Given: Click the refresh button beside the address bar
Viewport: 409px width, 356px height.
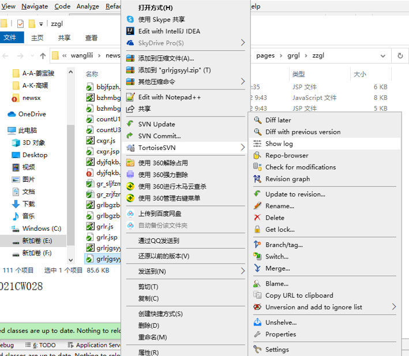Looking at the screenshot, I should tap(400, 56).
